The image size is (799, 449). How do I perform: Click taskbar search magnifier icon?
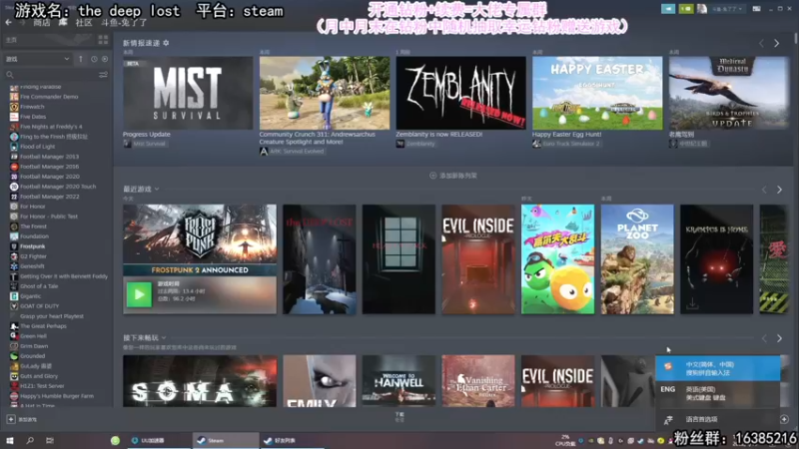(30, 440)
